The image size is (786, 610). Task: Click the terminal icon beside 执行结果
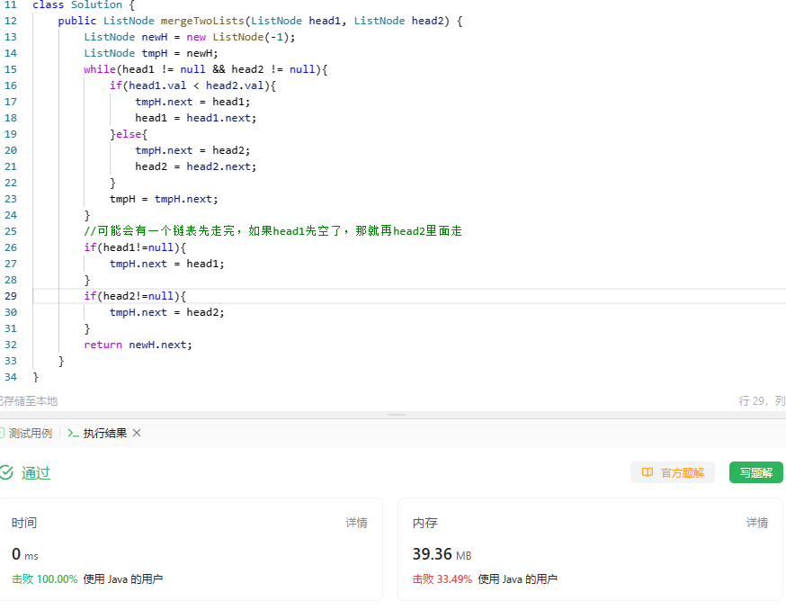[74, 433]
